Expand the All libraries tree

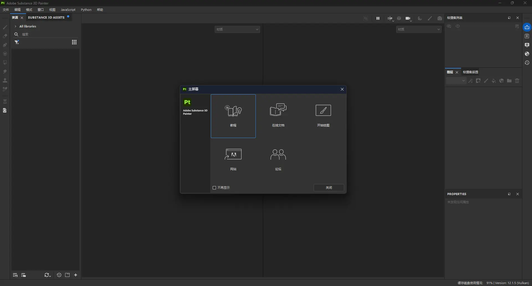pos(16,26)
